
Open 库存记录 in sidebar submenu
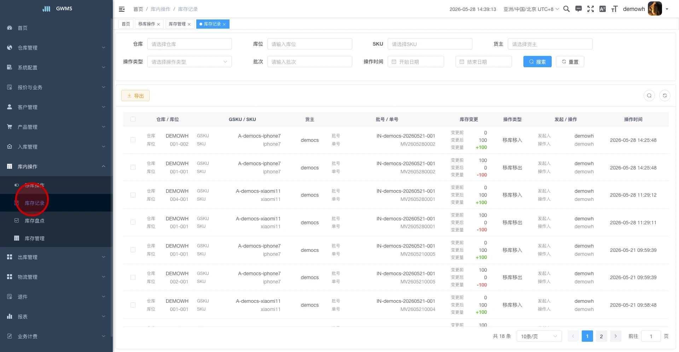tap(56, 203)
